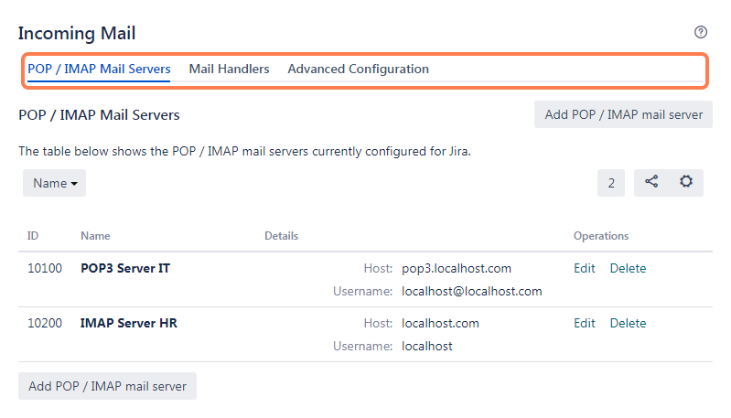
Task: Click the POP3 Server IT name
Action: [124, 268]
